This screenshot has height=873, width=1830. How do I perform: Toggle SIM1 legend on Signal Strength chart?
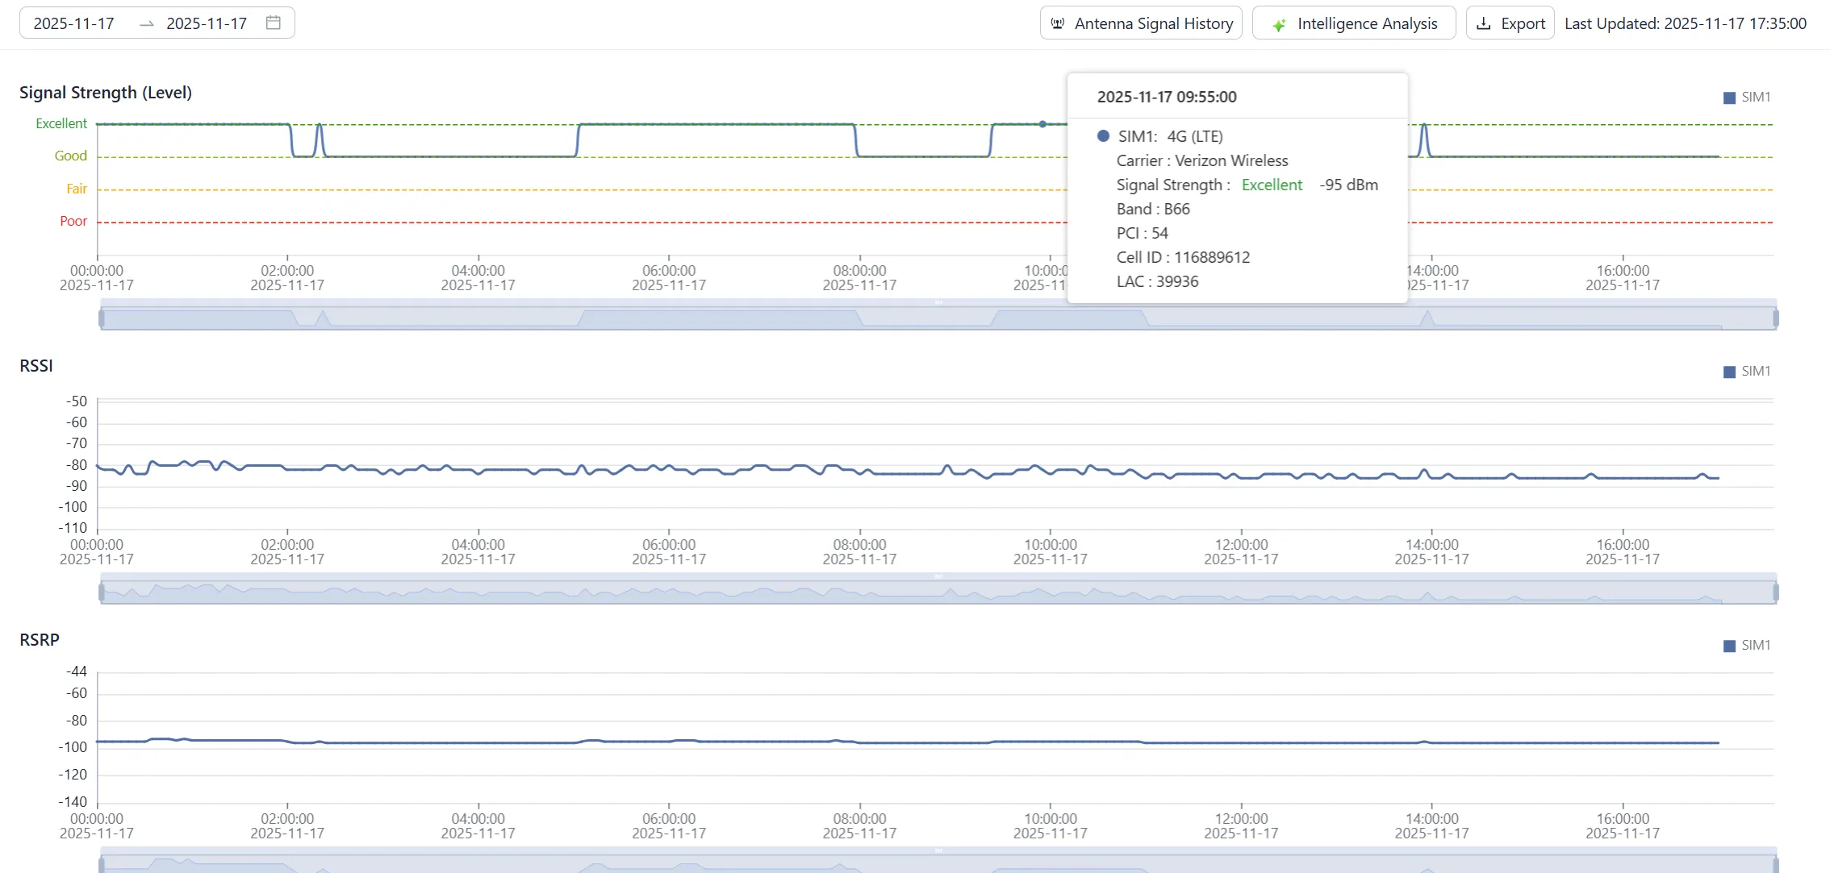coord(1747,98)
